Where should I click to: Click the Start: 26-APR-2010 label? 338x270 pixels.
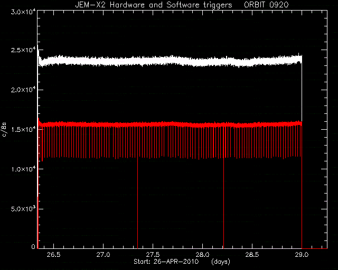point(166,262)
